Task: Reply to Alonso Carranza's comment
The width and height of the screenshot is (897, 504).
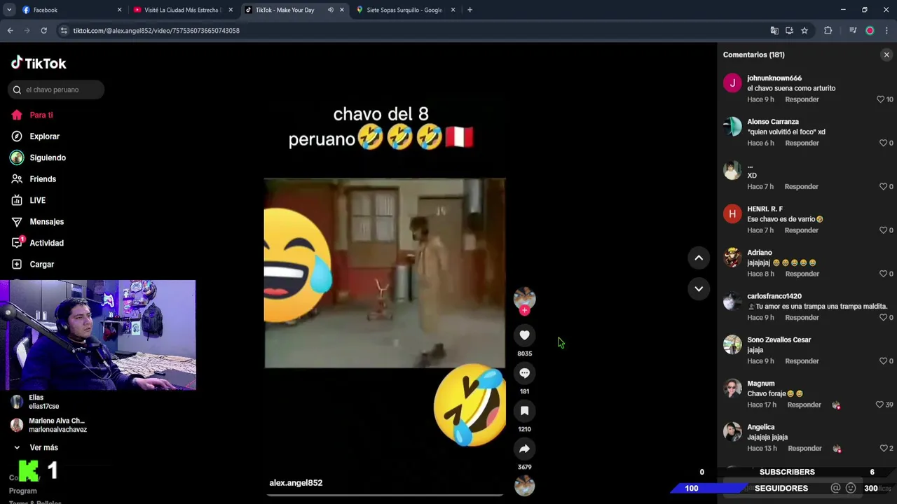Action: point(802,143)
